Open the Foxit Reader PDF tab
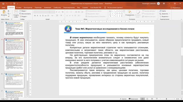The height and width of the screenshot is (102, 183). pyautogui.click(x=96, y=8)
